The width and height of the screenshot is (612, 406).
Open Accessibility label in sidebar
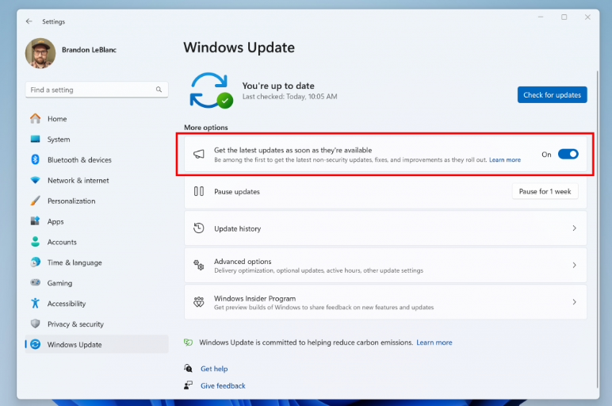point(67,304)
